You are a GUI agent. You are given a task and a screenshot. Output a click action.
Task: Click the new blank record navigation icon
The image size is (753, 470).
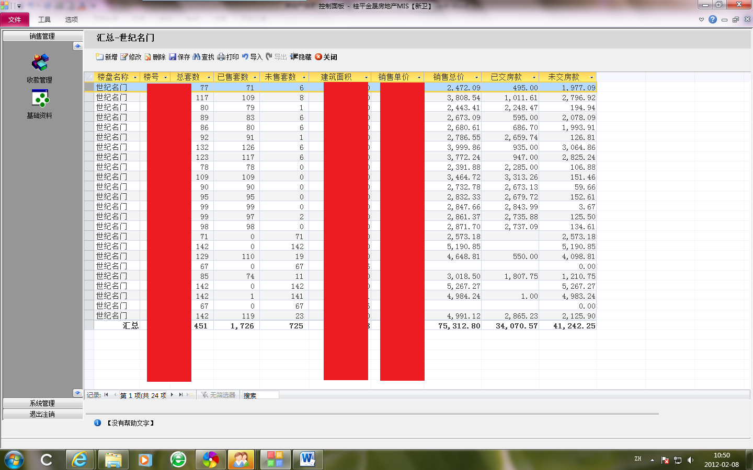(x=190, y=395)
